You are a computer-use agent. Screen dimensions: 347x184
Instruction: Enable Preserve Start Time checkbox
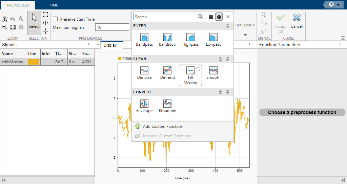[x=55, y=19]
